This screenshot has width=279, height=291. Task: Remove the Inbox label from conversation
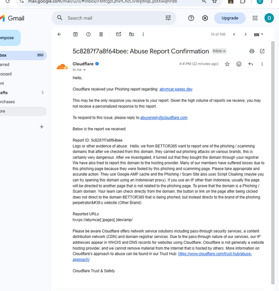(x=224, y=51)
